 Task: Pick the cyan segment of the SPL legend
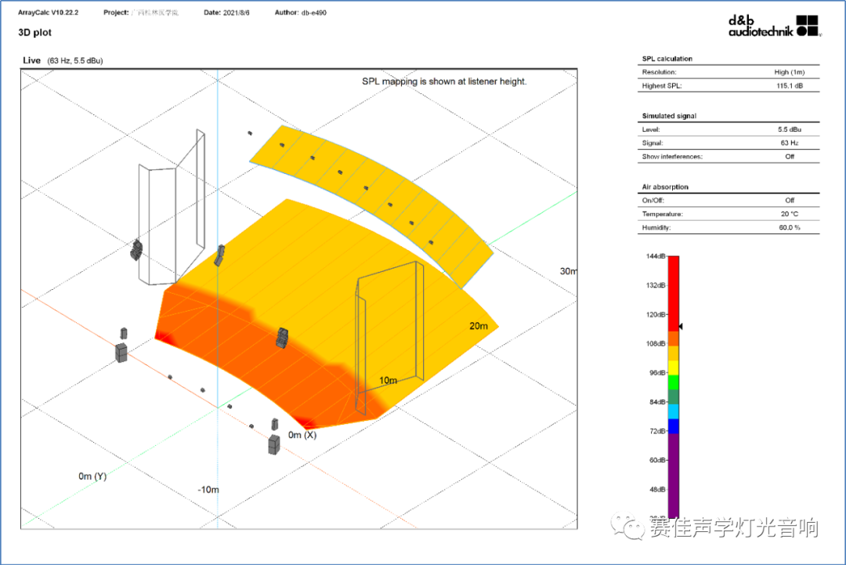(674, 411)
